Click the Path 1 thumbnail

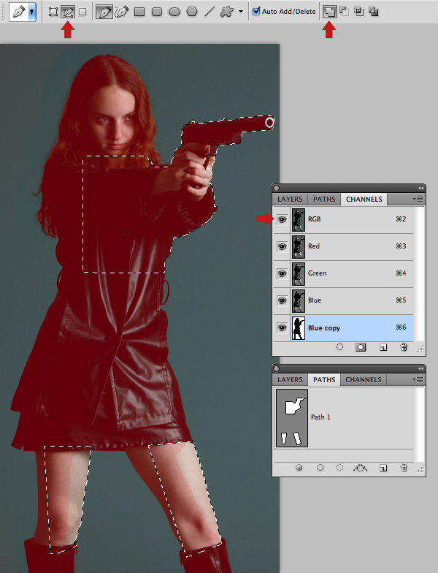pyautogui.click(x=292, y=418)
